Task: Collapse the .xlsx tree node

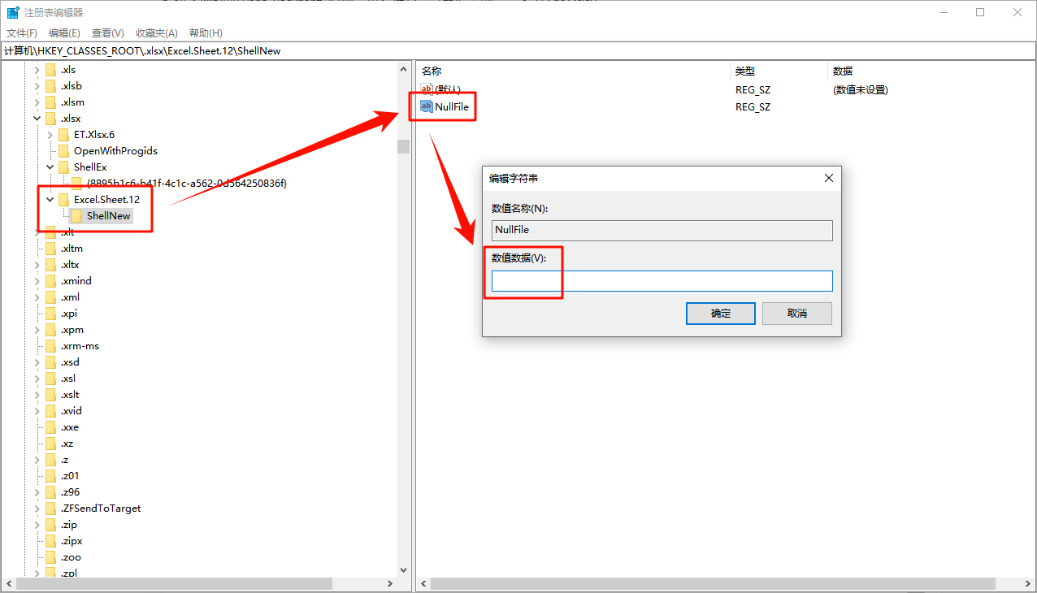Action: click(37, 118)
